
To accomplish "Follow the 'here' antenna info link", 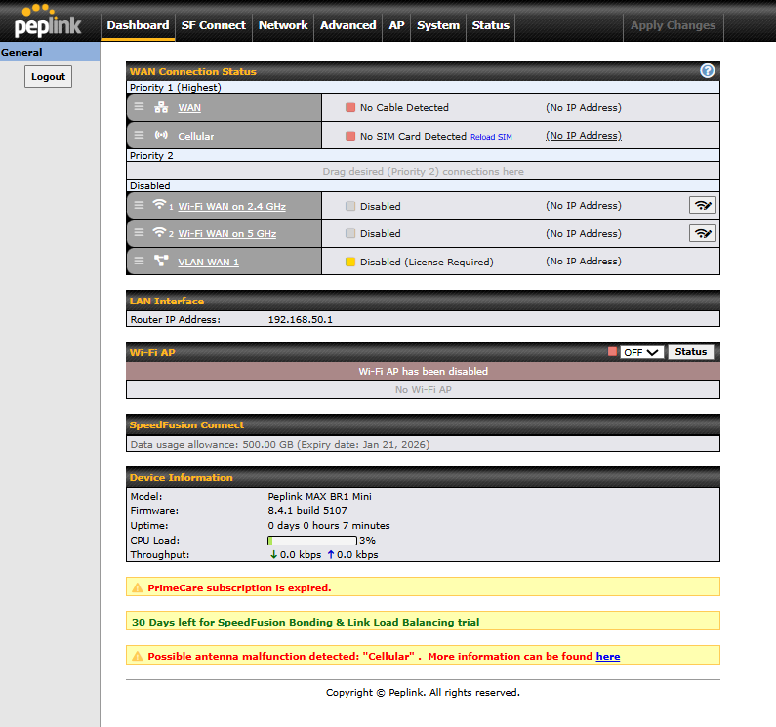I will (608, 656).
